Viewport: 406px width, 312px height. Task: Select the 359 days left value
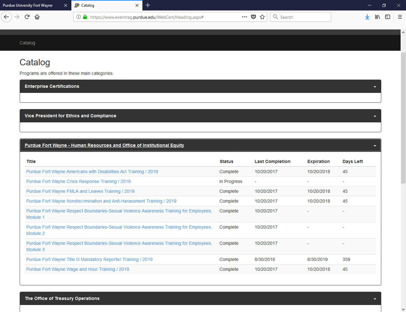pos(346,259)
